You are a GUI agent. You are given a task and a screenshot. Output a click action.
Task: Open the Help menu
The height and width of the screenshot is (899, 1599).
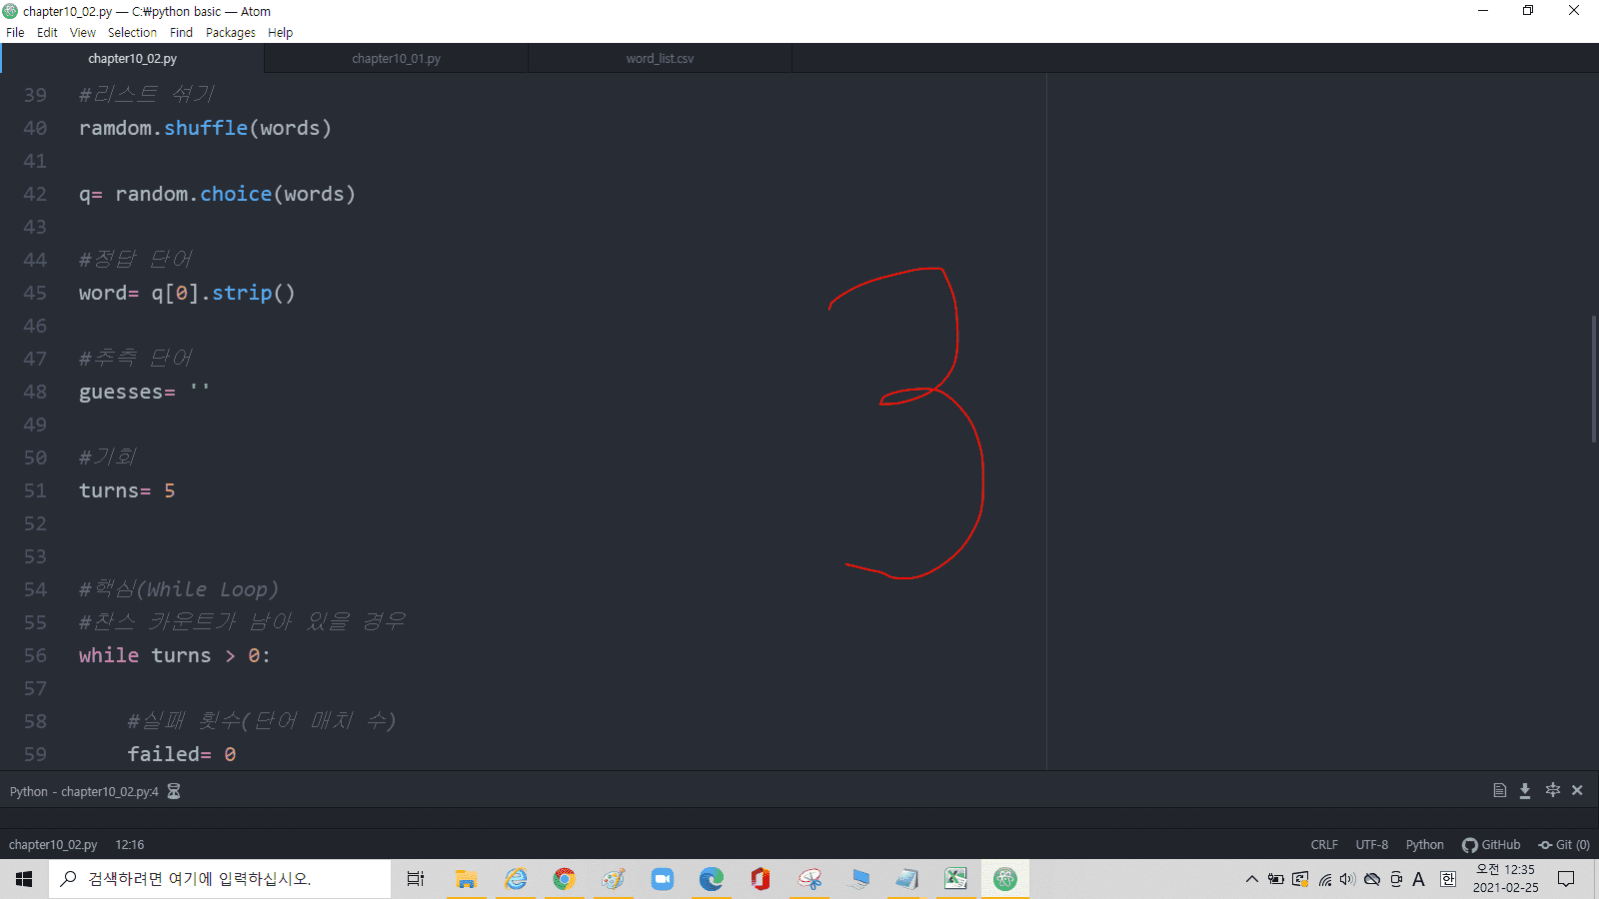280,32
